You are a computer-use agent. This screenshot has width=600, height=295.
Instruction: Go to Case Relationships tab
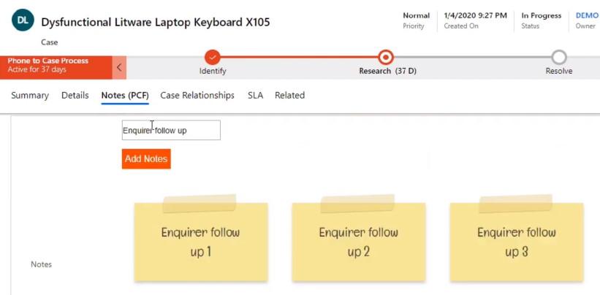(x=197, y=95)
